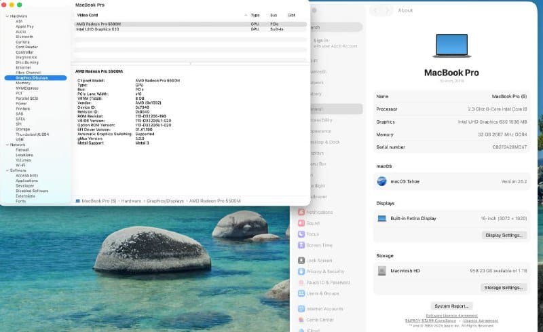Screen dimensions: 543x332
Task: Go forward using the About forward arrow
Action: (x=388, y=11)
